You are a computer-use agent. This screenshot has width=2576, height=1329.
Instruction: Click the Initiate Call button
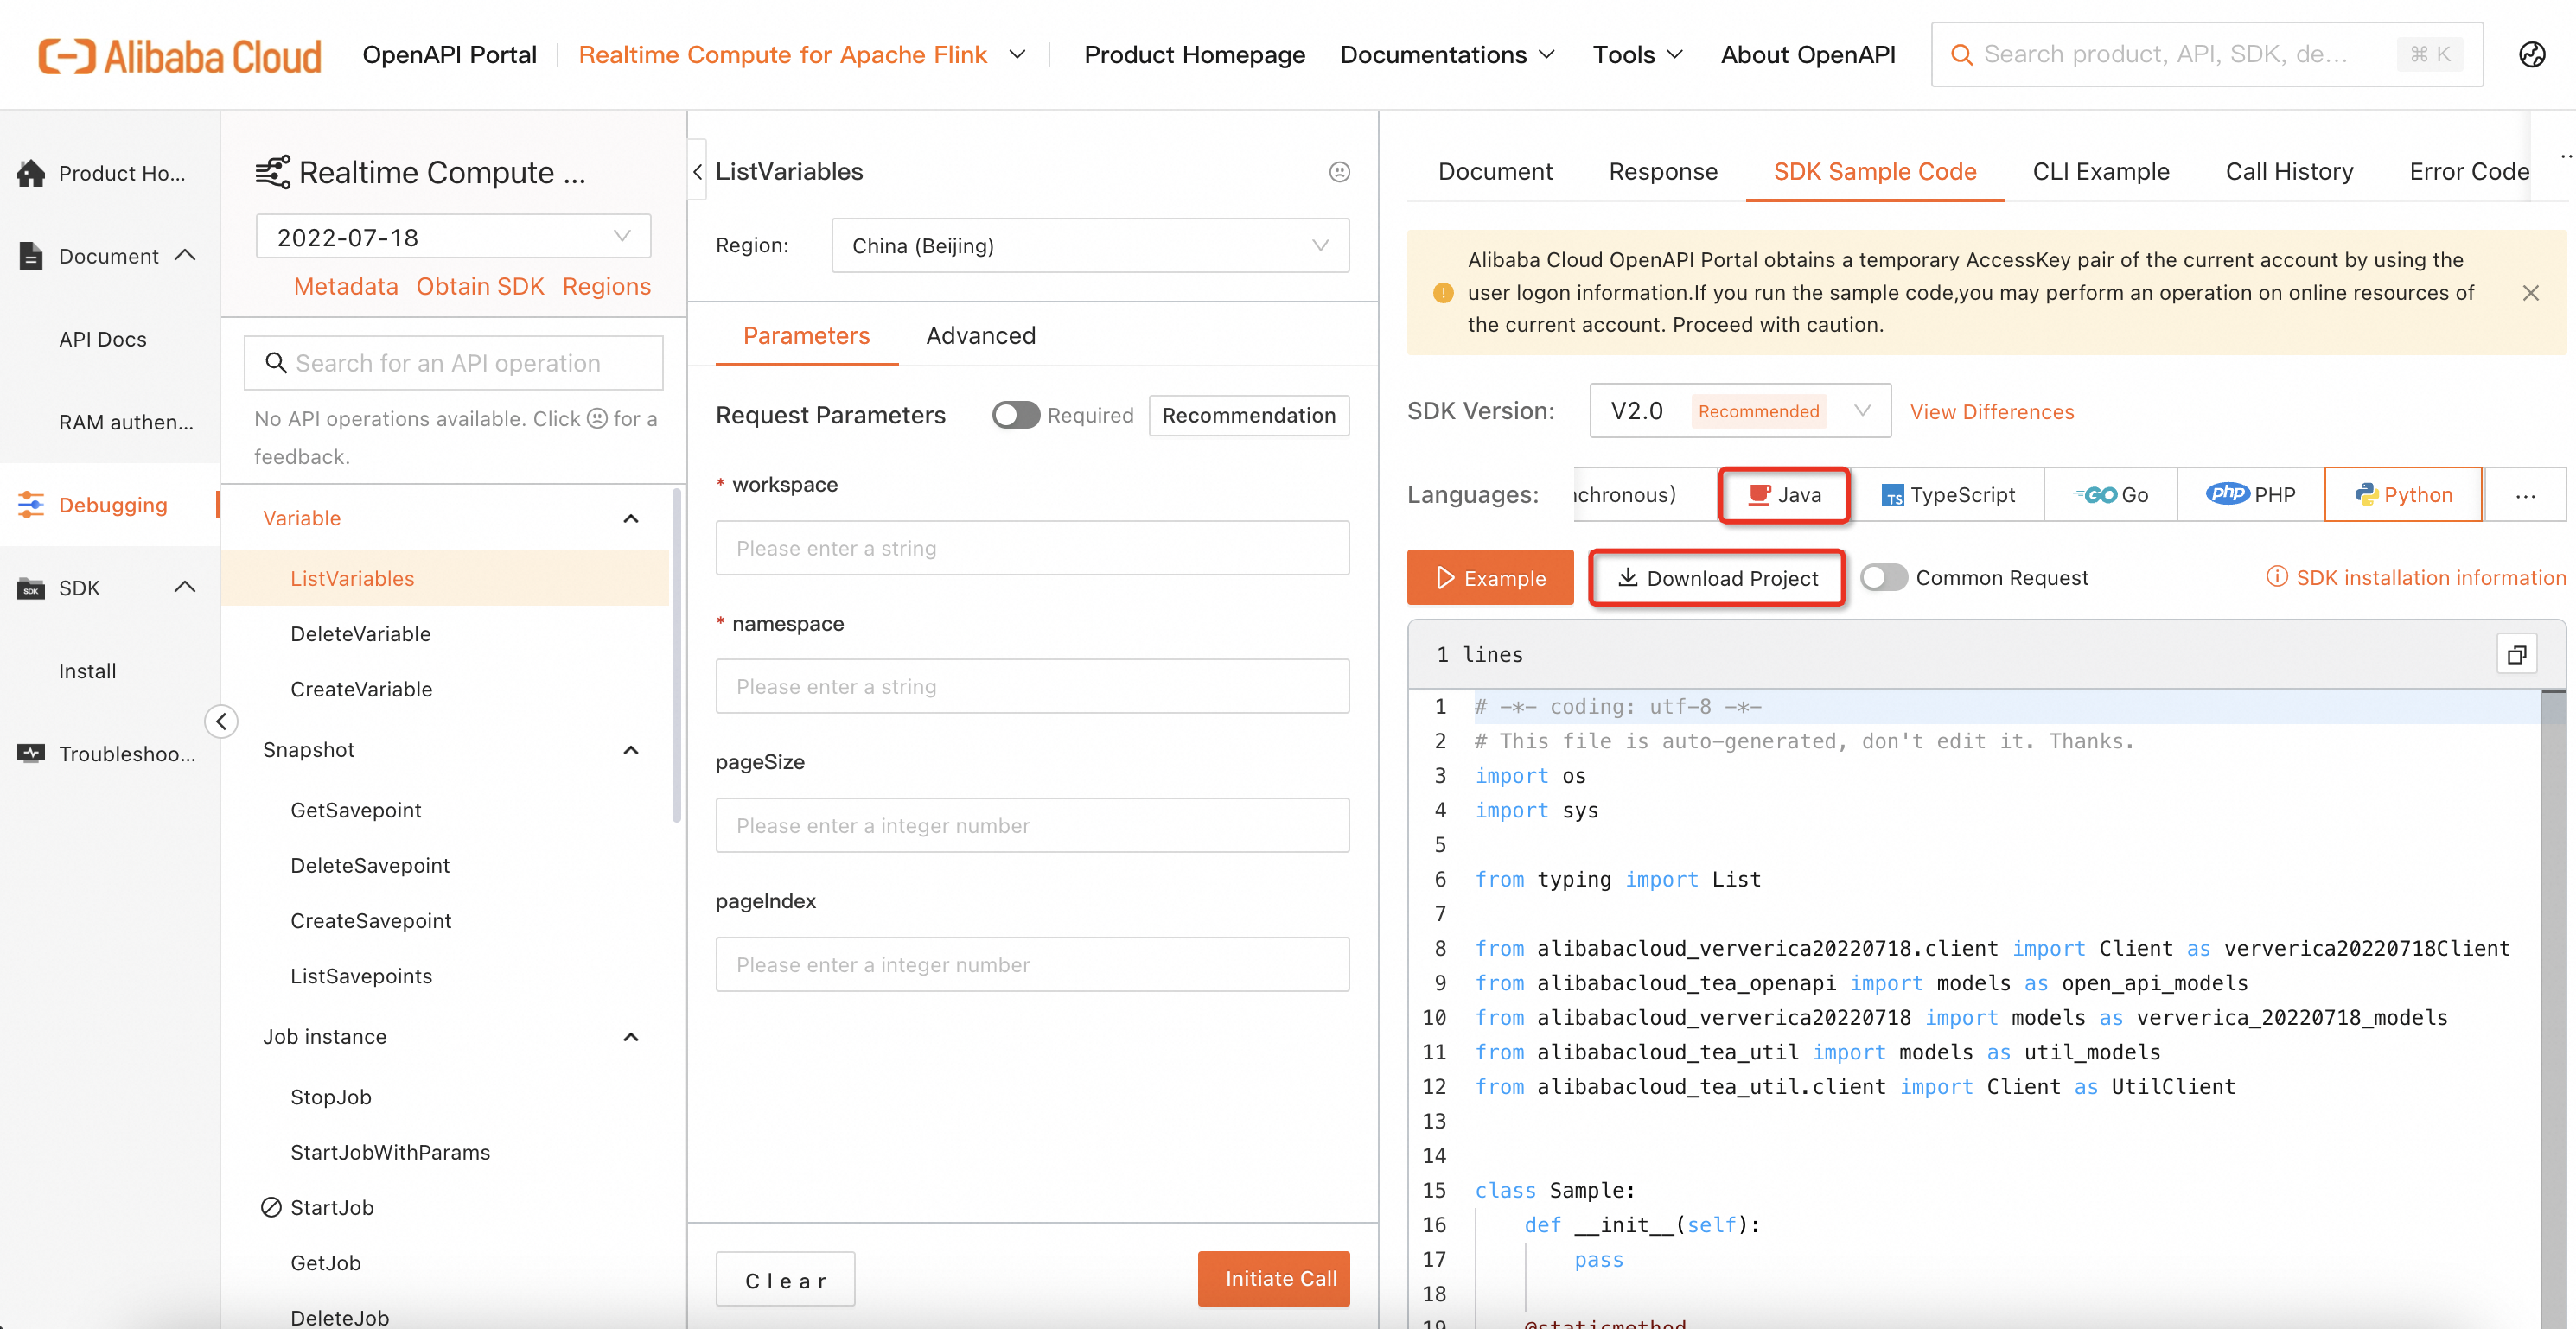[x=1273, y=1278]
